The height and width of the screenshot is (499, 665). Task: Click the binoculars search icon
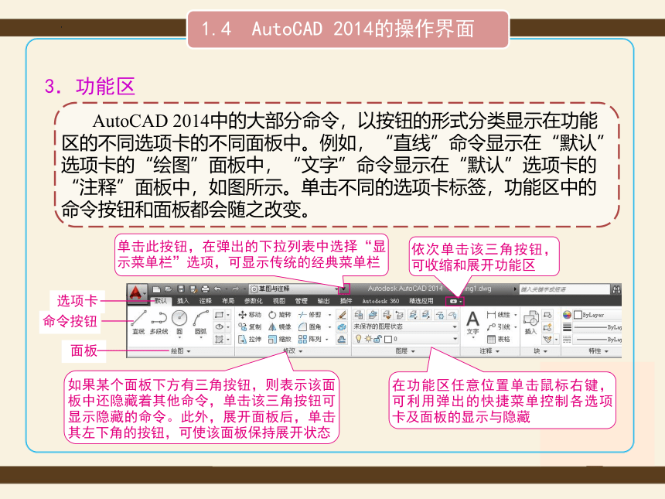click(x=616, y=289)
